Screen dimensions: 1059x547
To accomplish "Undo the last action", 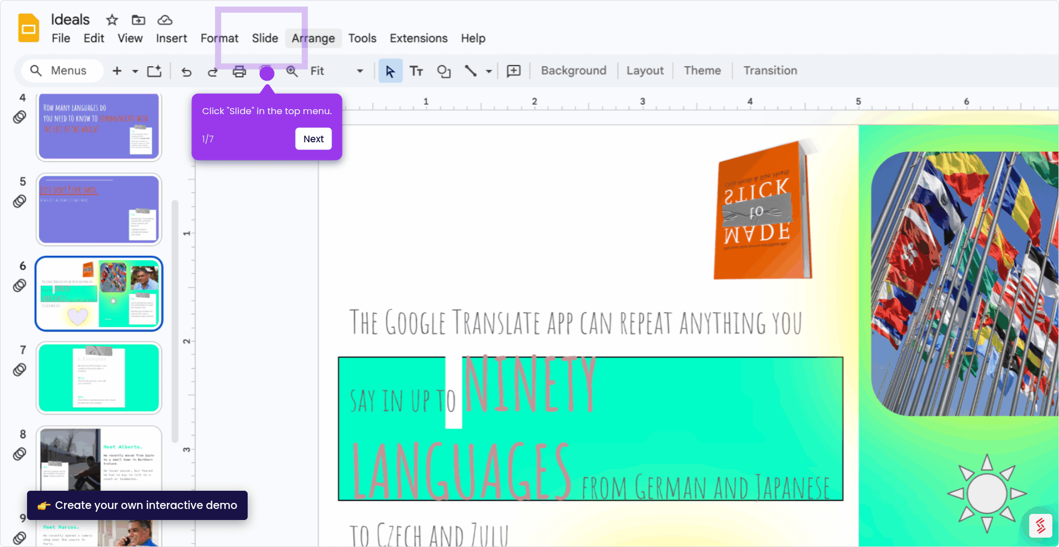I will tap(186, 71).
